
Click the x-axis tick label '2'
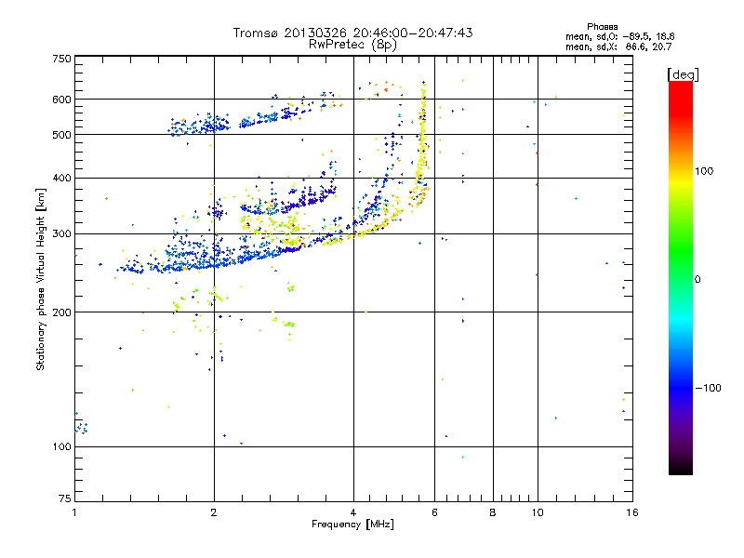[214, 512]
